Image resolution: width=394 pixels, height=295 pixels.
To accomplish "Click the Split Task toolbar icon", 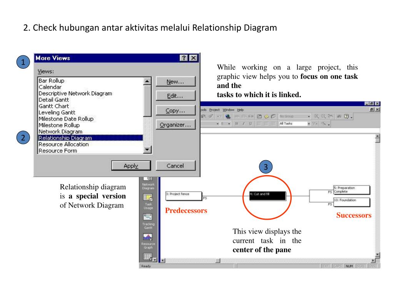I will pyautogui.click(x=251, y=116).
